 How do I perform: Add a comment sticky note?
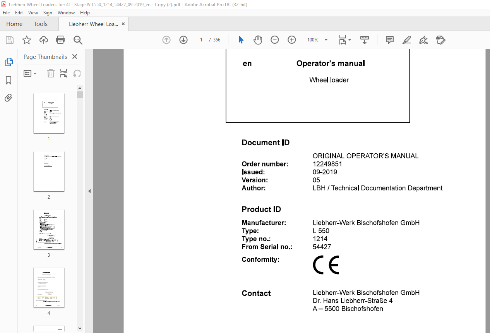pyautogui.click(x=390, y=40)
